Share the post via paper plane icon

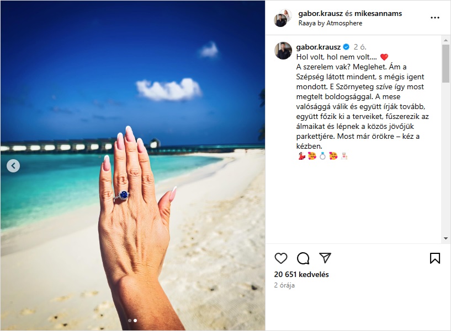coord(325,258)
